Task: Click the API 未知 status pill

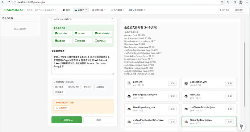Action: [225, 10]
